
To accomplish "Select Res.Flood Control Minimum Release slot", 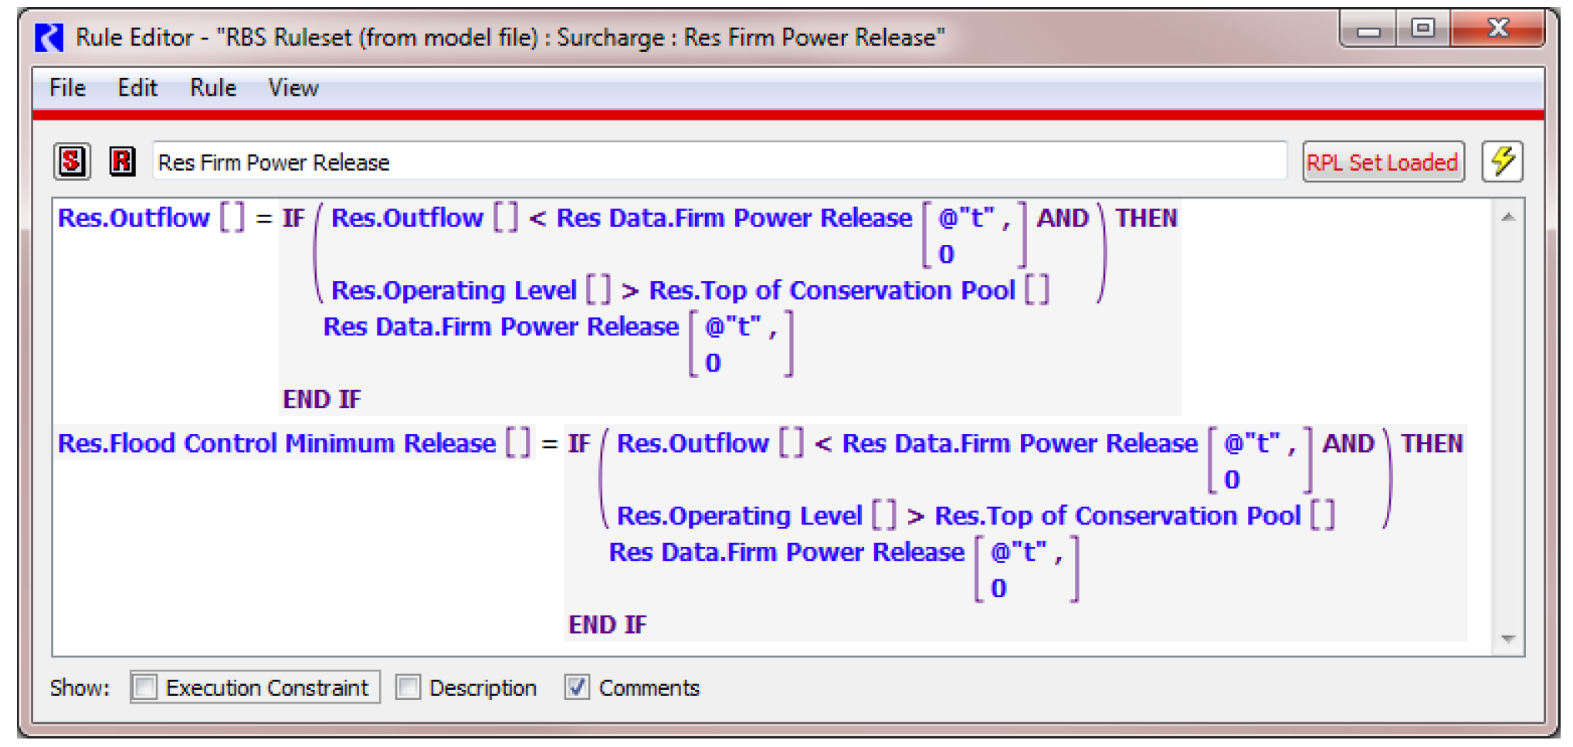I will pos(276,443).
